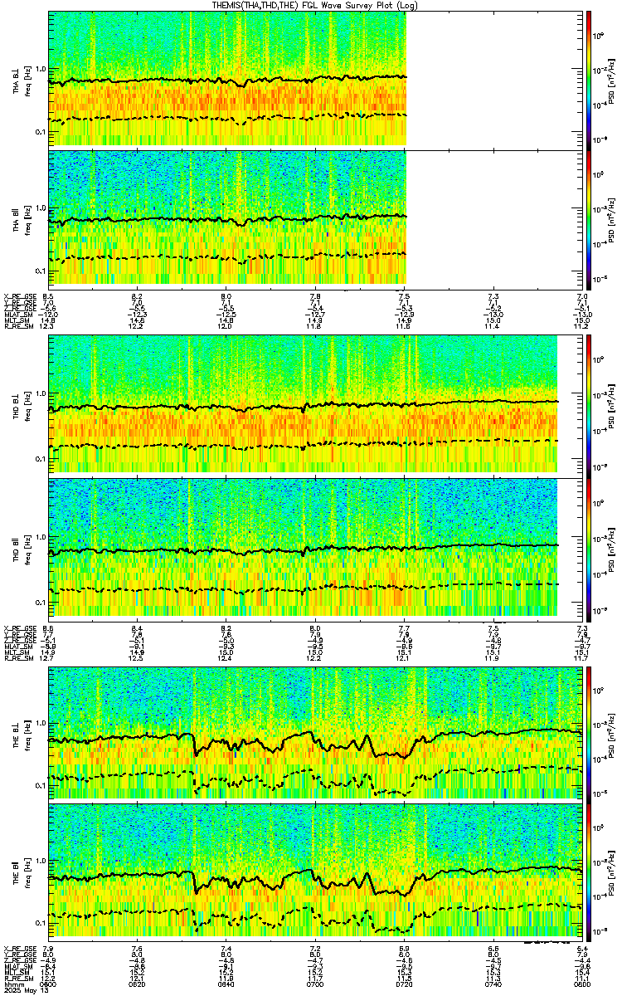
Task: Click the 0720 time tick label
Action: (405, 985)
